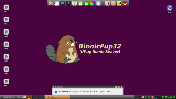Click the red power shutdown icon

coord(125,3)
